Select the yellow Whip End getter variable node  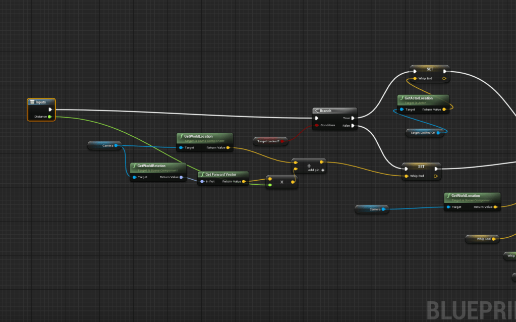(x=481, y=239)
